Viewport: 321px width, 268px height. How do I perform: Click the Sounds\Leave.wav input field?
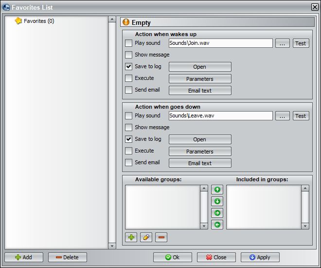point(221,115)
